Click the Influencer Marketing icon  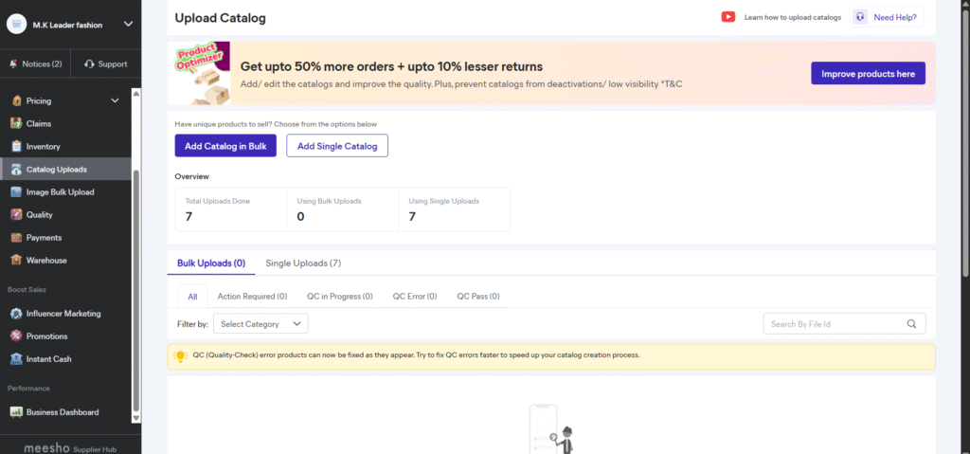(x=16, y=313)
